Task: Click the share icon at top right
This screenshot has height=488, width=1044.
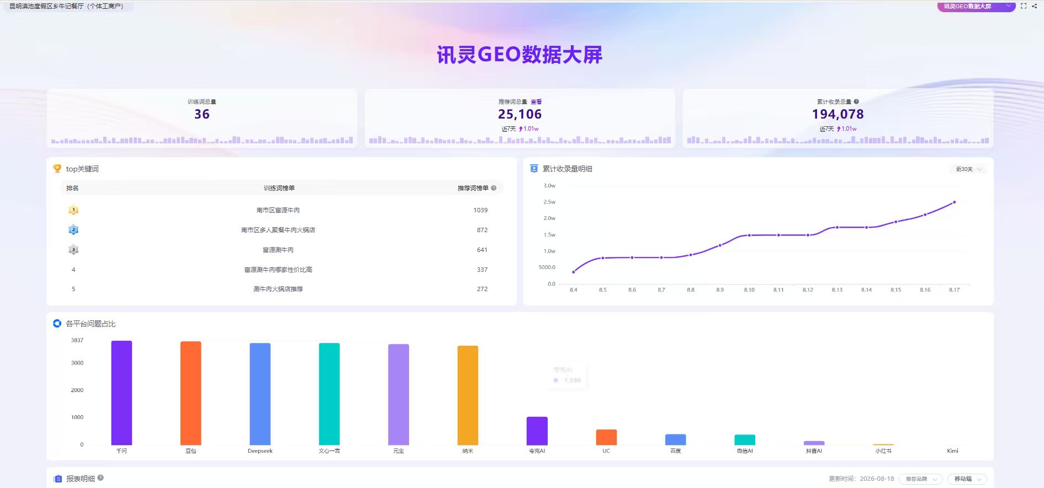Action: point(1034,6)
